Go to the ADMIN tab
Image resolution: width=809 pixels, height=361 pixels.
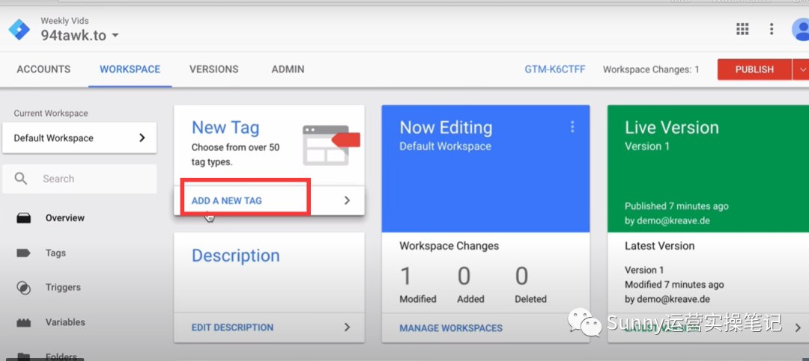tap(288, 70)
